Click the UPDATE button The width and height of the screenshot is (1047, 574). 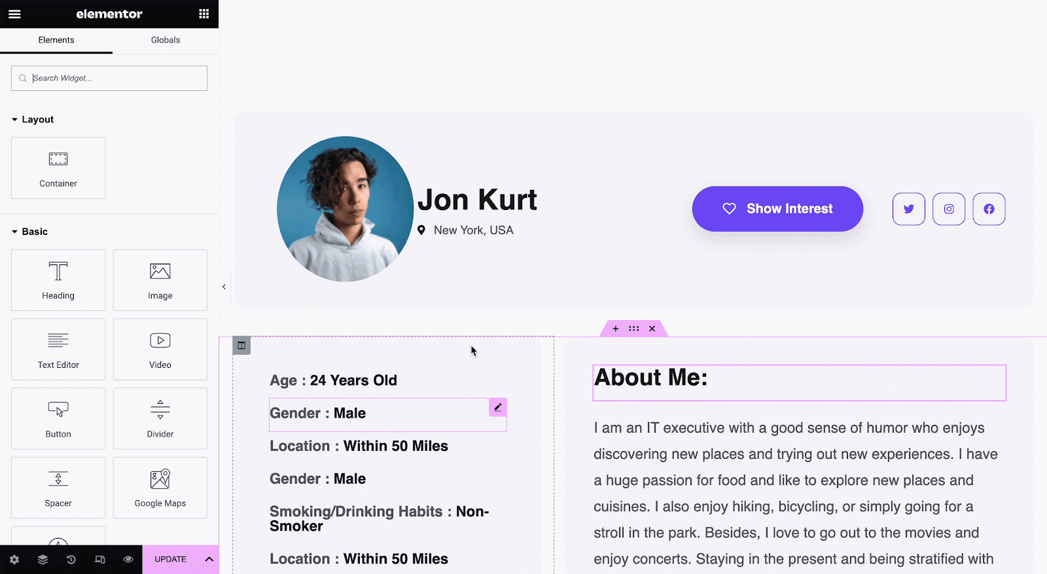(171, 560)
